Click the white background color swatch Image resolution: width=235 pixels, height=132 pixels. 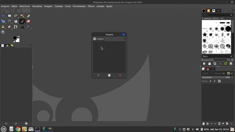coord(18,40)
